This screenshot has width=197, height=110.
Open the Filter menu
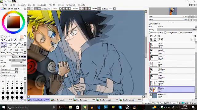tap(52, 5)
